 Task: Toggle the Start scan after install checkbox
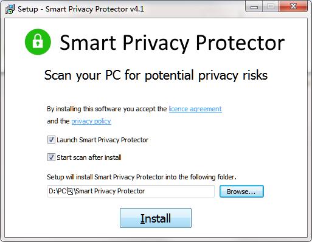51,157
